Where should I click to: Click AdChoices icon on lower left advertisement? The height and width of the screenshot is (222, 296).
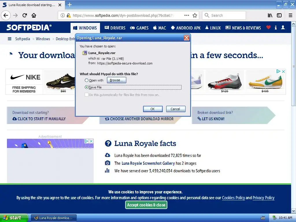tap(86, 141)
